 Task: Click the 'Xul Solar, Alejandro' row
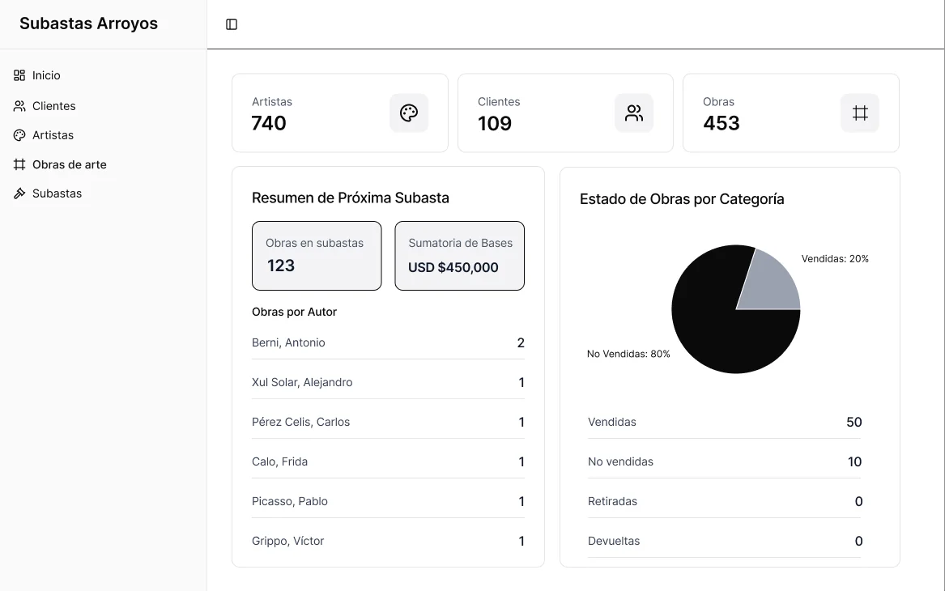388,383
